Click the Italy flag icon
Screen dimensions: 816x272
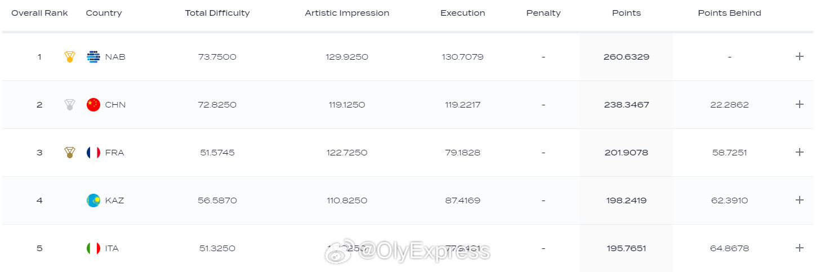point(93,248)
